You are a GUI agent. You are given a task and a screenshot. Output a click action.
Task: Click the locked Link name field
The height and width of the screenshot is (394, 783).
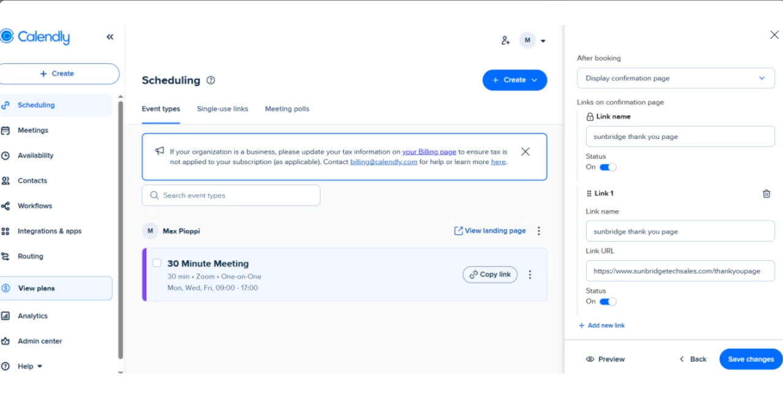[x=680, y=137]
